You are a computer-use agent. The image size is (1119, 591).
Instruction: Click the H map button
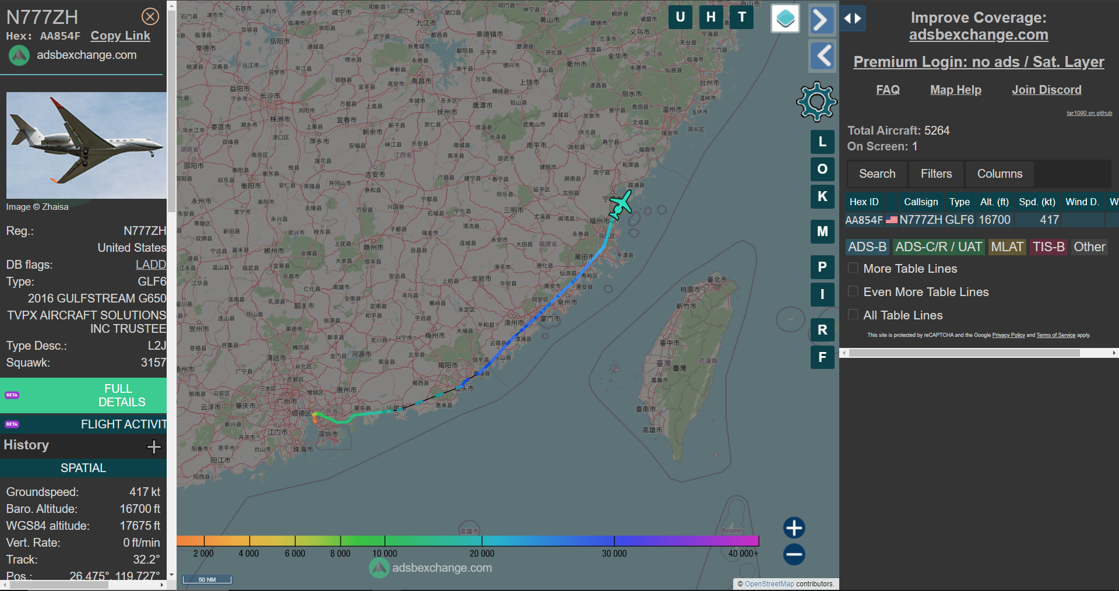tap(711, 17)
